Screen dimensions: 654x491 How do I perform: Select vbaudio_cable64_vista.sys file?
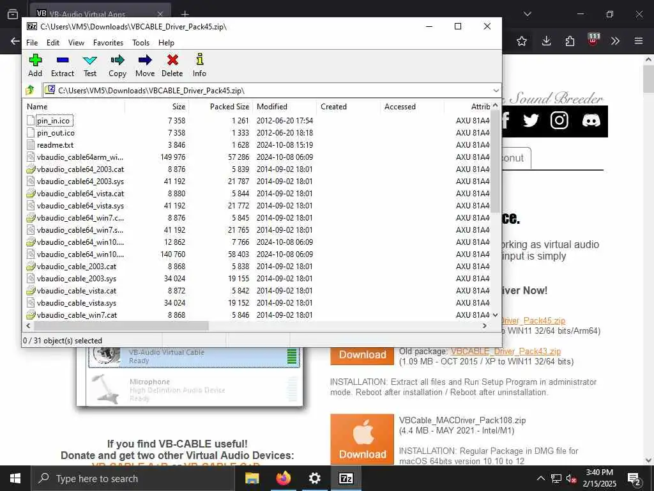coord(80,205)
